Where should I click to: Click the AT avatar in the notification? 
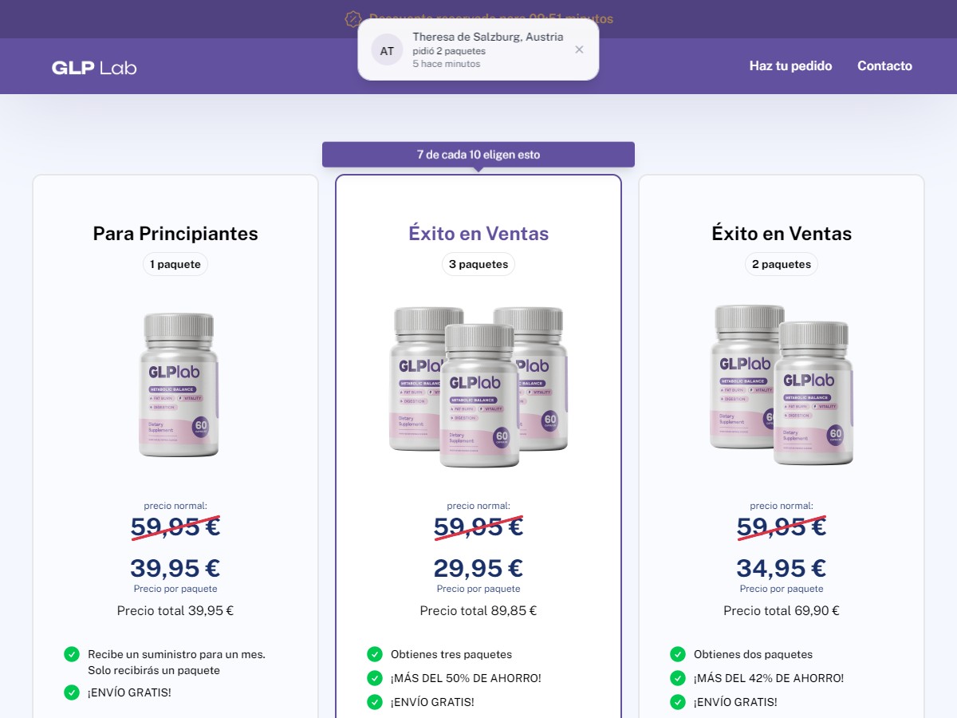point(387,50)
